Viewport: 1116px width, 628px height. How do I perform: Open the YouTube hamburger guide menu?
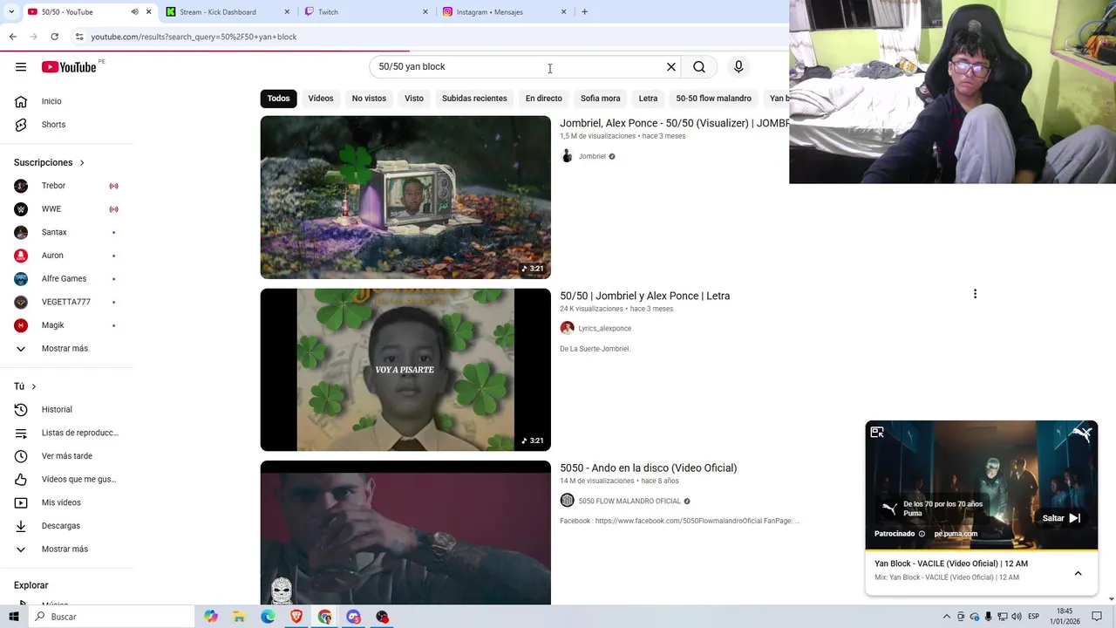[x=21, y=67]
